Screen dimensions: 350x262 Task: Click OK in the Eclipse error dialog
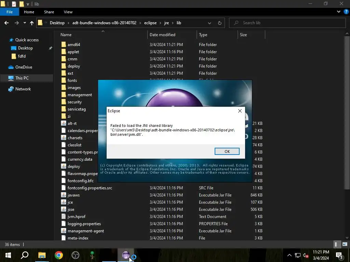coord(227,151)
